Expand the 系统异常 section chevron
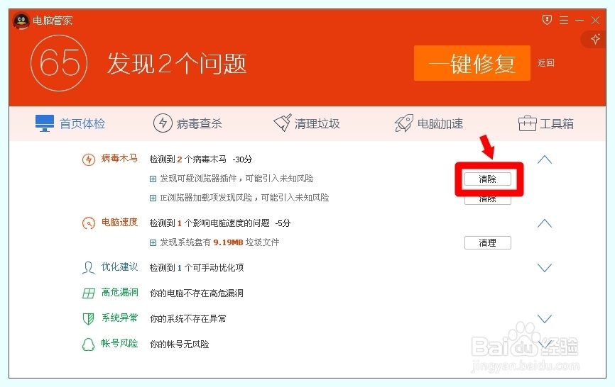 [x=545, y=318]
